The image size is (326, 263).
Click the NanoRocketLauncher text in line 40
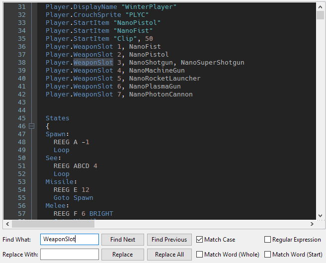coord(164,79)
